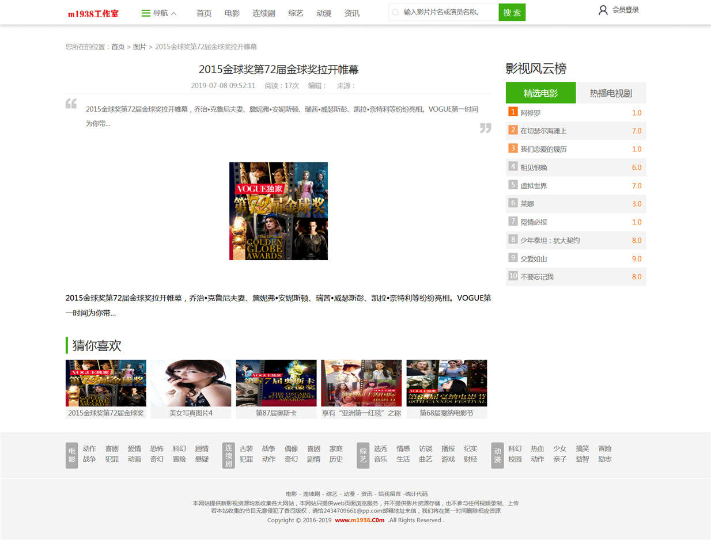
Task: Open 热血 in footer 动漫 group
Action: (x=538, y=449)
